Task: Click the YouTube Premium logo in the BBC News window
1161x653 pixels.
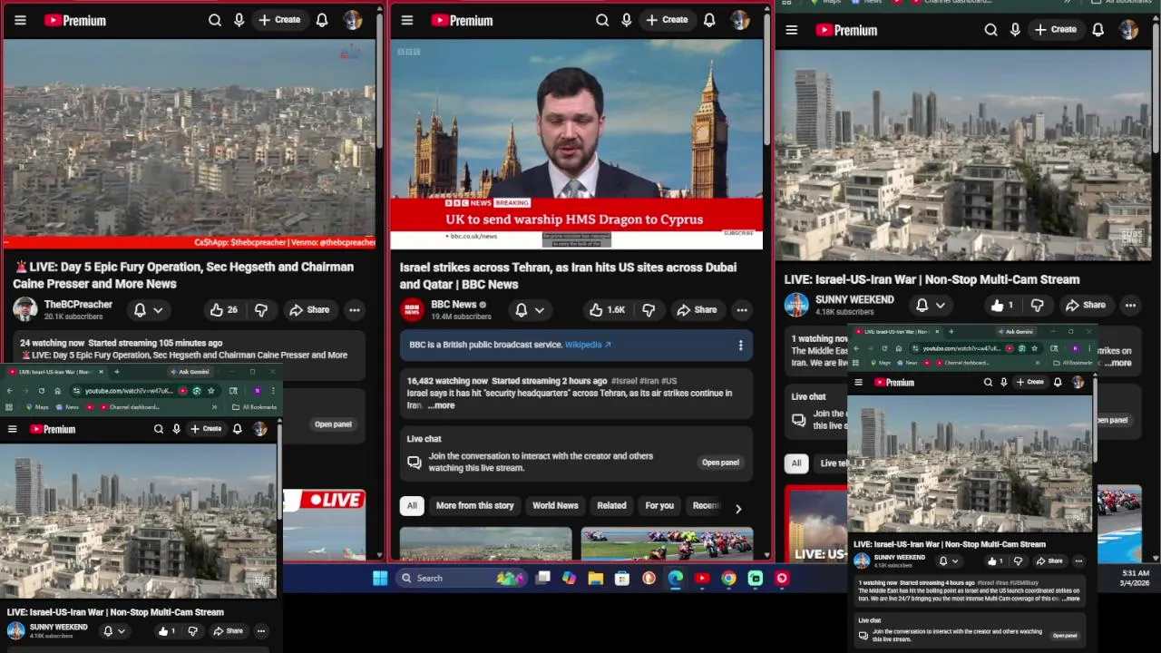Action: coord(462,20)
